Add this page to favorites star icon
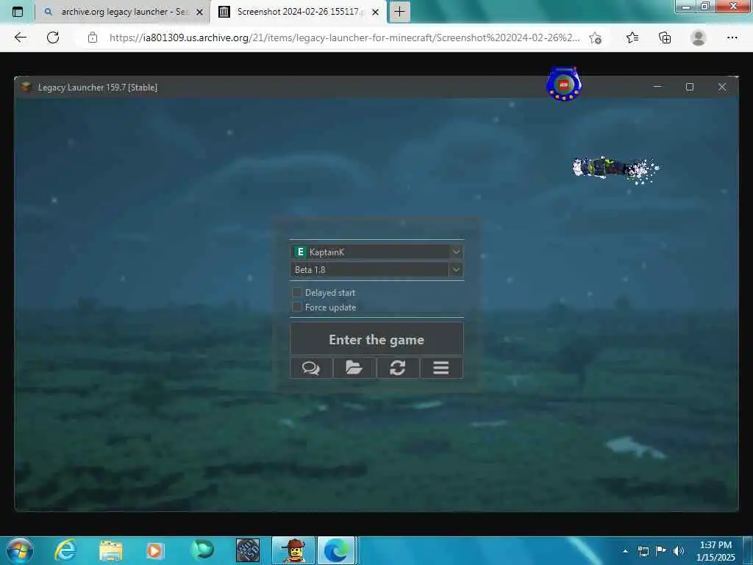753x565 pixels. pos(596,38)
